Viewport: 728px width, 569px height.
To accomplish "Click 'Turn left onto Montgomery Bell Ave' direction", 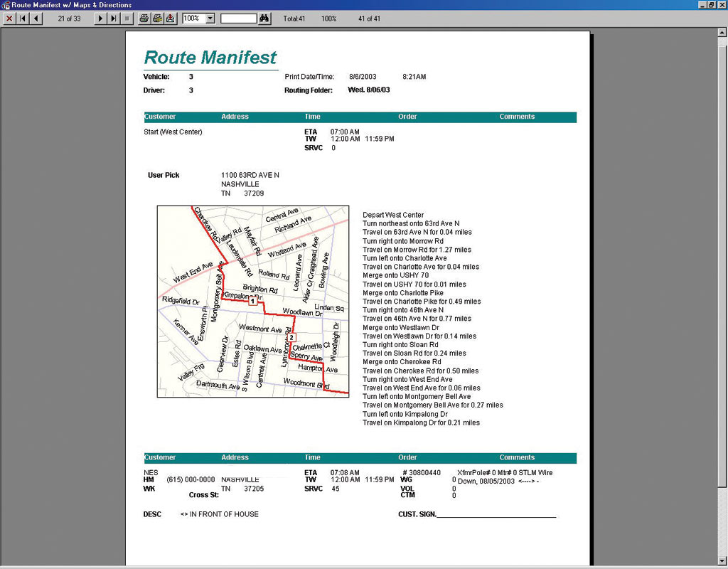I will tap(417, 397).
